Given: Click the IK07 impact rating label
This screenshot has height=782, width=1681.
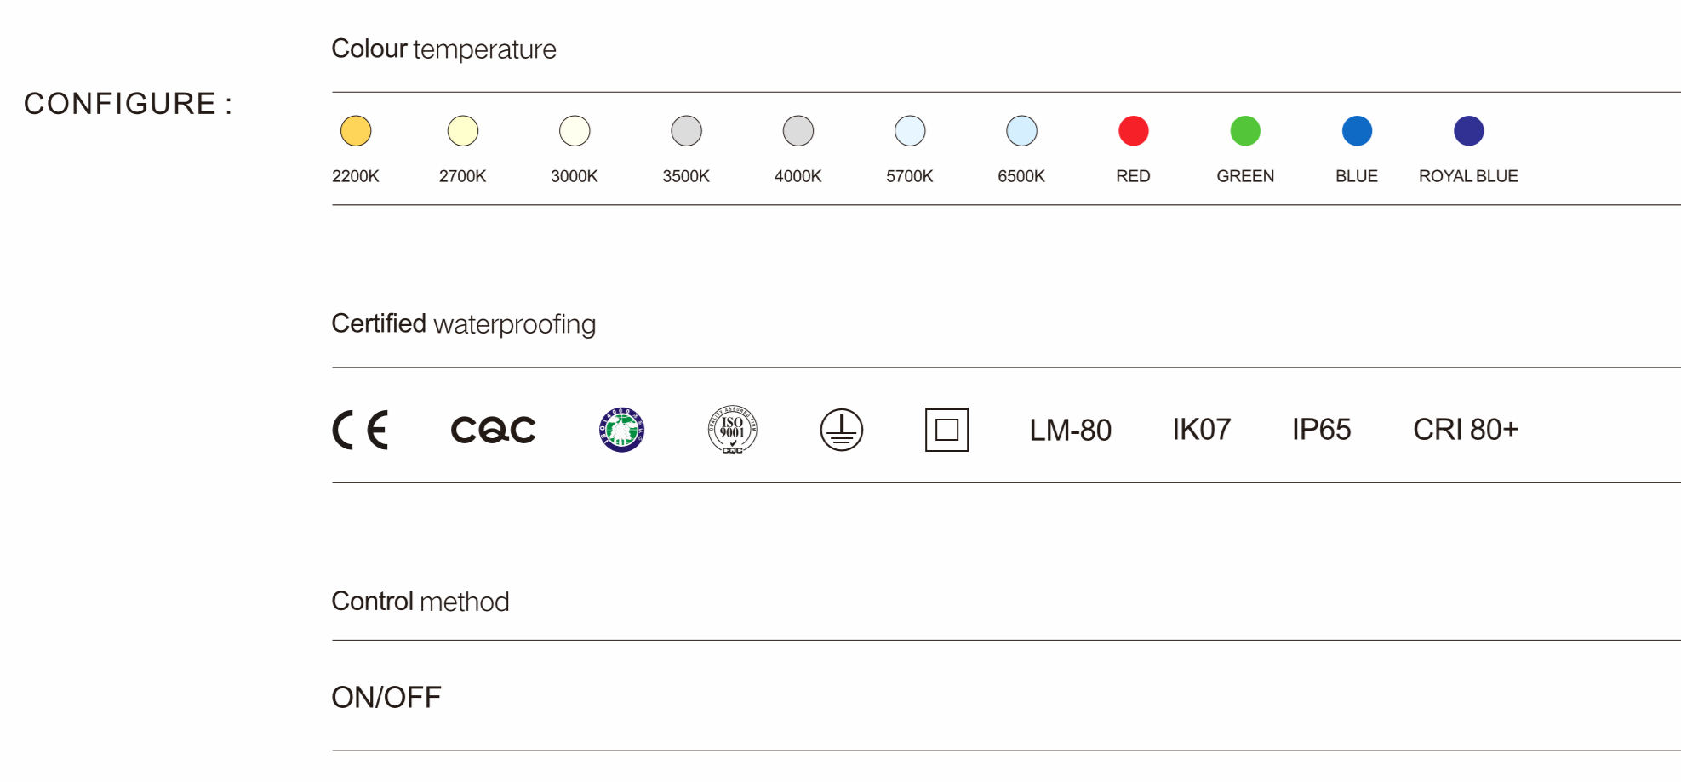Looking at the screenshot, I should coord(1201,430).
